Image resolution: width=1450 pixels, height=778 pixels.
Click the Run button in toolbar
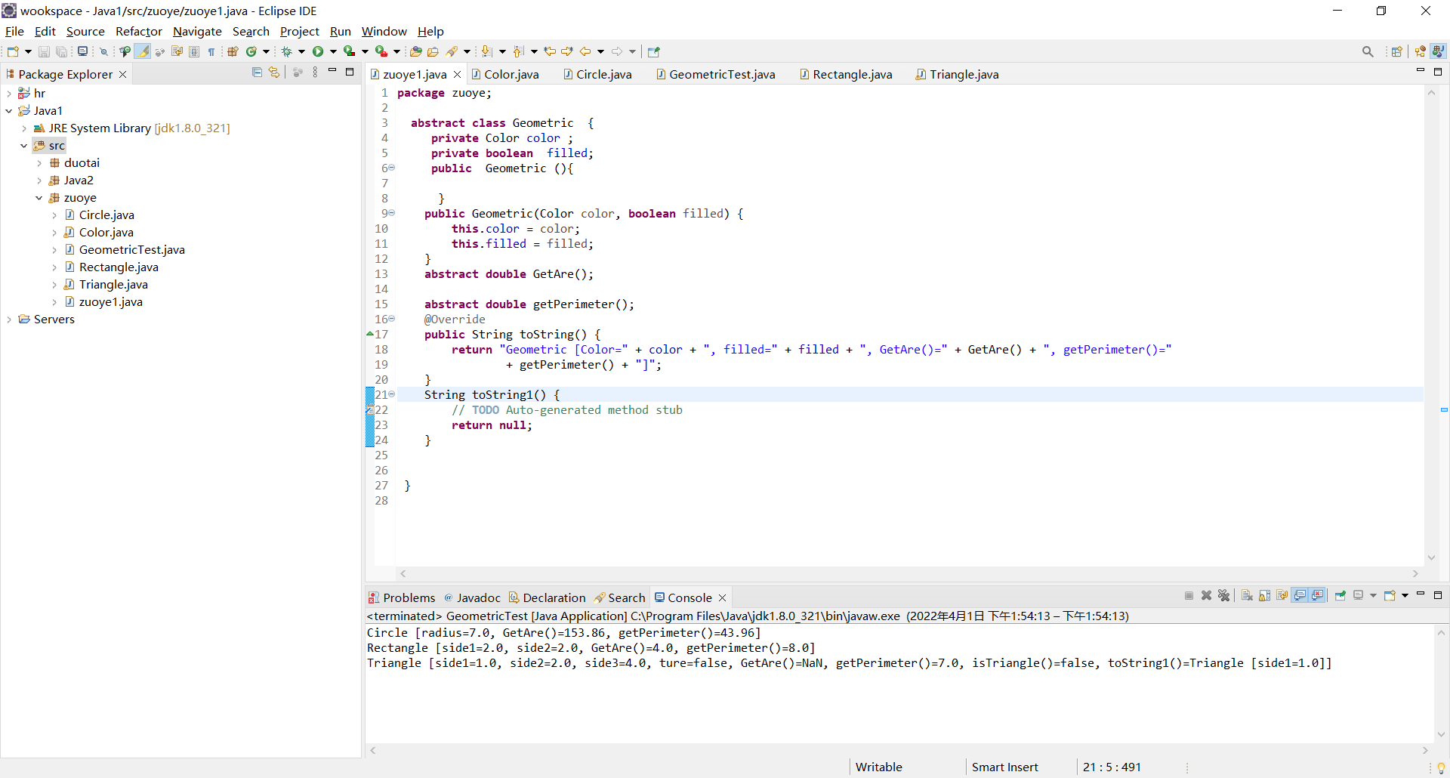coord(318,51)
